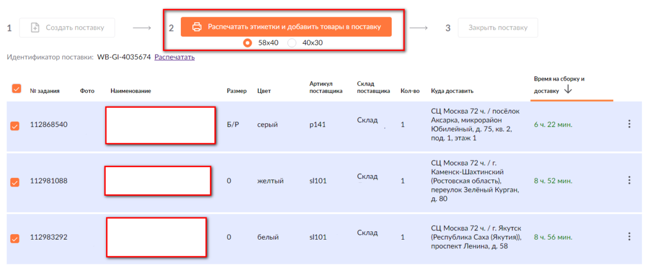Click the № задания column header
The image size is (650, 265).
pos(44,91)
